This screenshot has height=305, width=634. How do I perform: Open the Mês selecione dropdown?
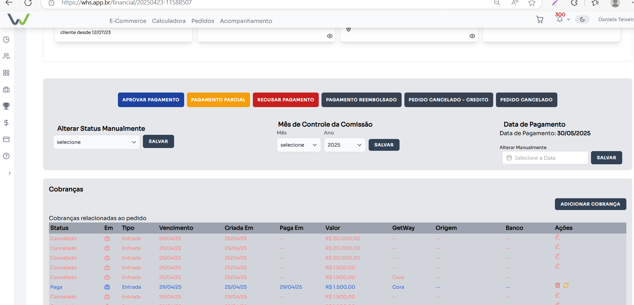pyautogui.click(x=299, y=145)
